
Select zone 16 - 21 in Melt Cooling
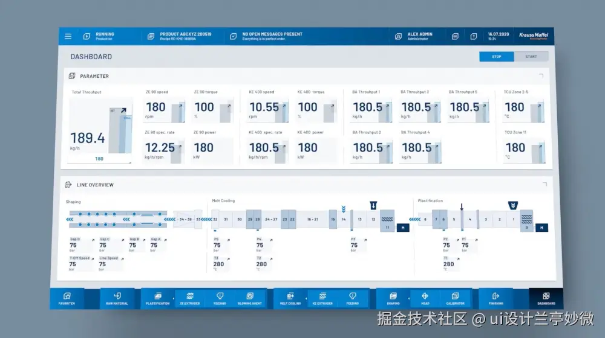tap(313, 220)
